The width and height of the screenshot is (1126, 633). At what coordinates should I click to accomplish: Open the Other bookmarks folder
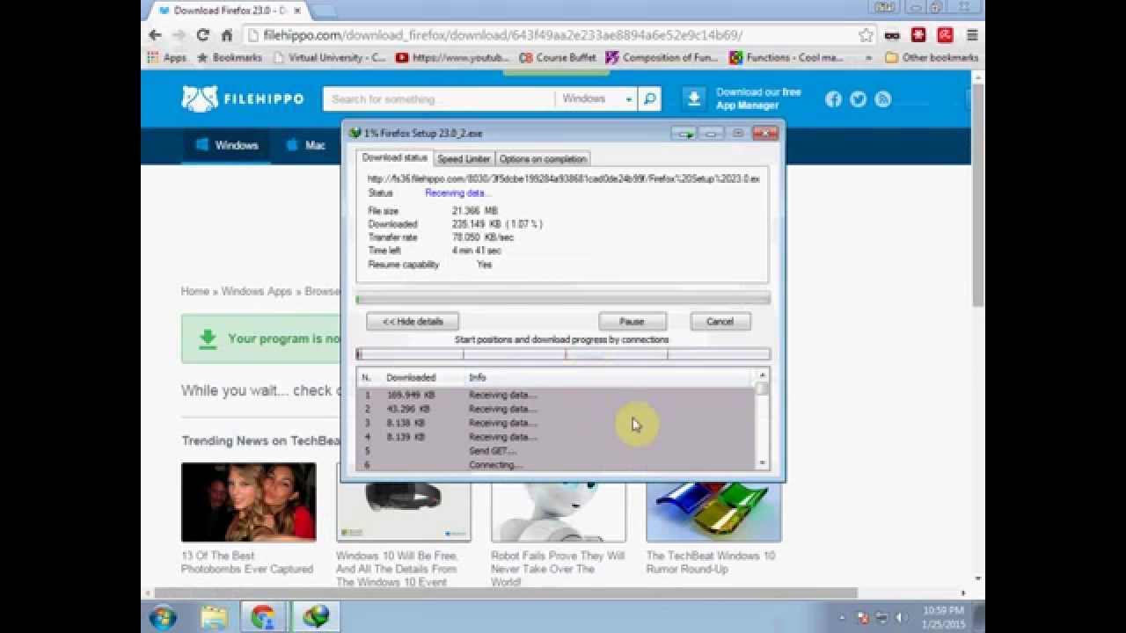pyautogui.click(x=932, y=57)
